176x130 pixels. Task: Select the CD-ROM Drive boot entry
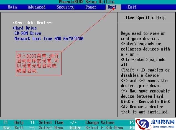(28, 33)
